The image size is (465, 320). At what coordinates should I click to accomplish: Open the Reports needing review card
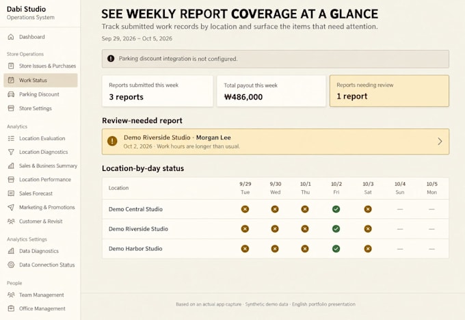pos(389,91)
